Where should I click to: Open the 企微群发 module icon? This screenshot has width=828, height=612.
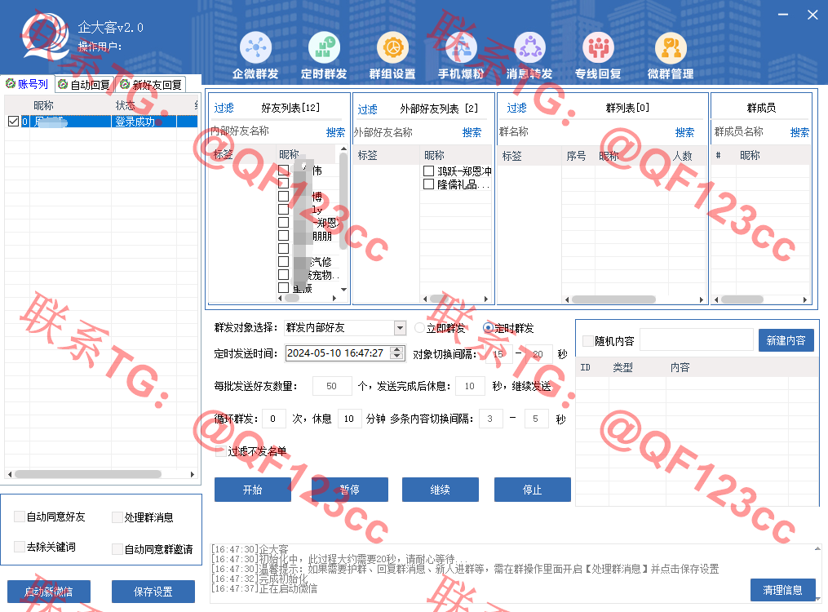[255, 47]
